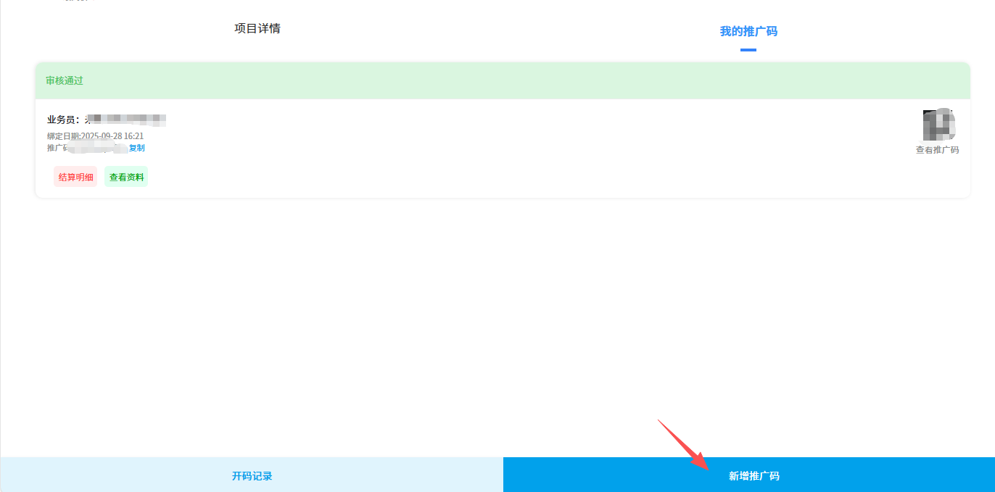
Task: Click the blue 复制 link
Action: click(x=136, y=148)
